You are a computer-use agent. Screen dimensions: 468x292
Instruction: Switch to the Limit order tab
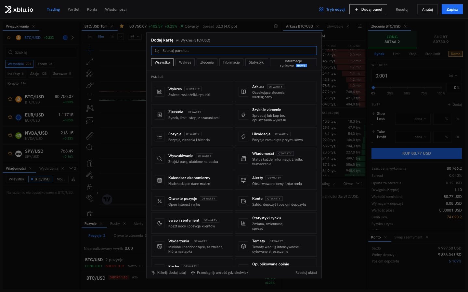pyautogui.click(x=396, y=54)
